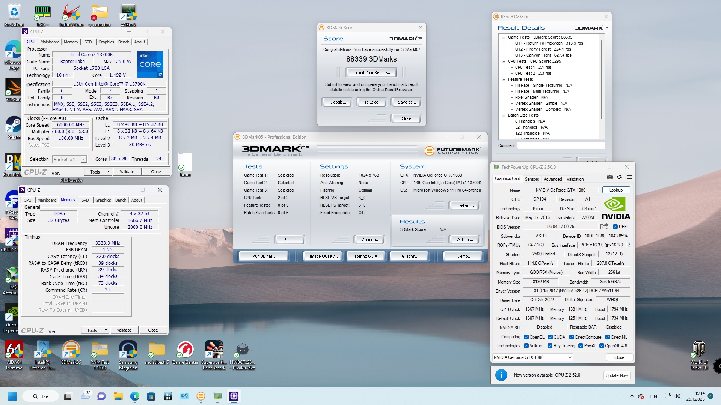Open the World of Tanks EU icon
This screenshot has width=721, height=405.
699,355
